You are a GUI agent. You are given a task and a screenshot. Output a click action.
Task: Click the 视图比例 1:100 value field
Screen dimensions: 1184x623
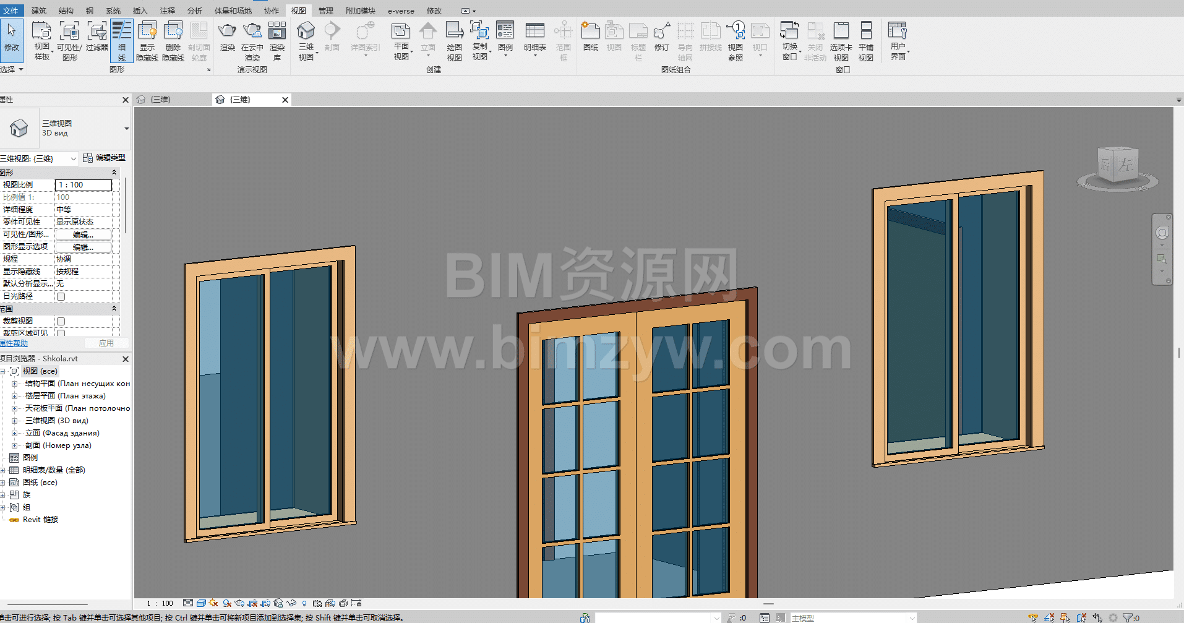click(84, 185)
